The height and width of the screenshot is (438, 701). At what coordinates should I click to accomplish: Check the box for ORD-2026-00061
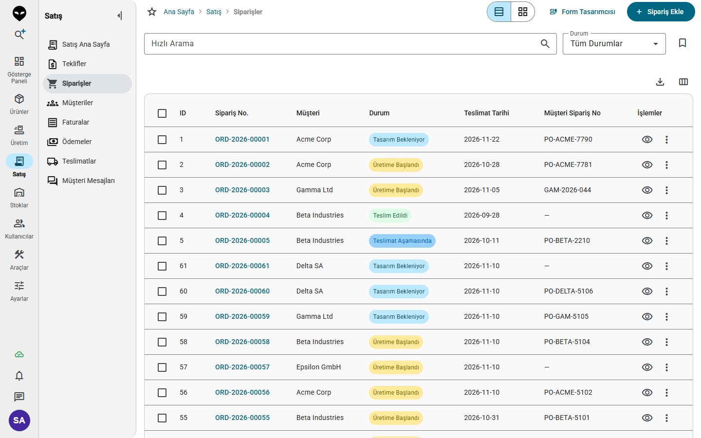(162, 266)
